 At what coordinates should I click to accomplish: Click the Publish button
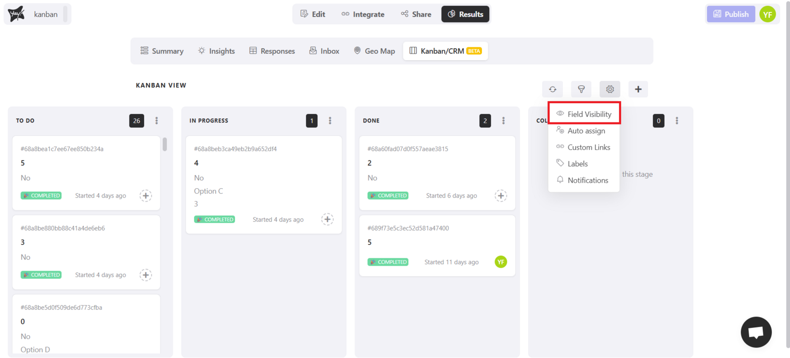point(731,14)
